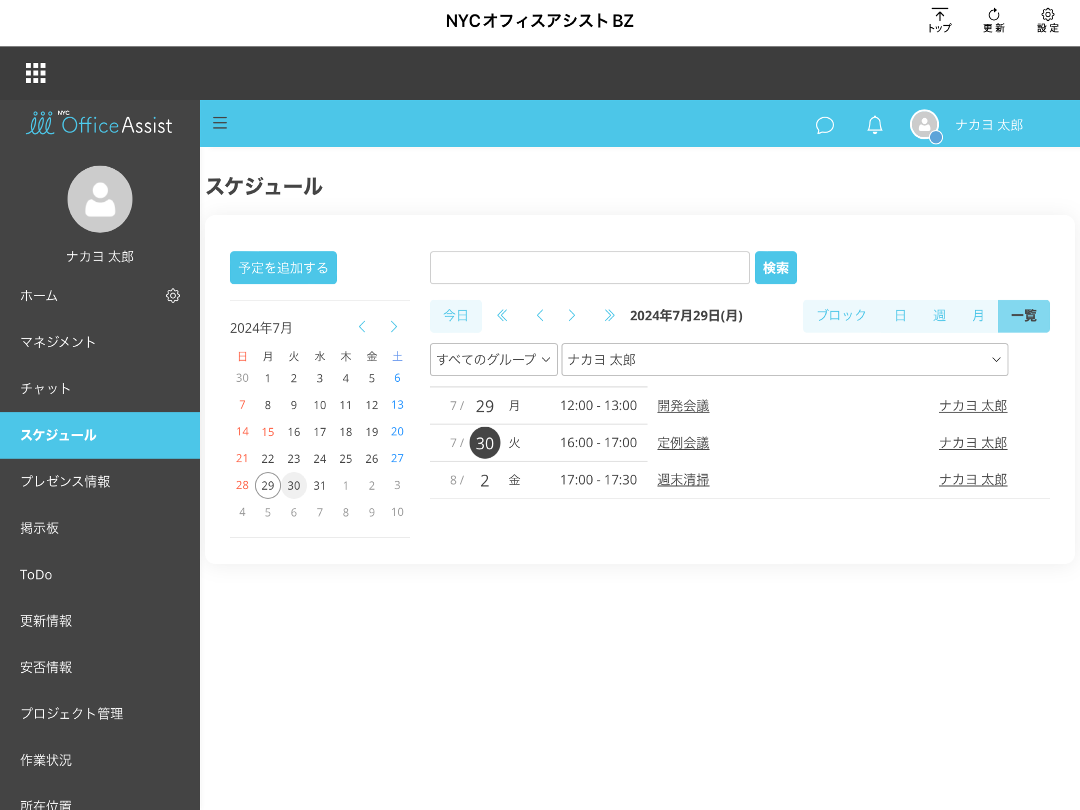The height and width of the screenshot is (810, 1080).
Task: Open チャット in sidebar
Action: pyautogui.click(x=45, y=388)
